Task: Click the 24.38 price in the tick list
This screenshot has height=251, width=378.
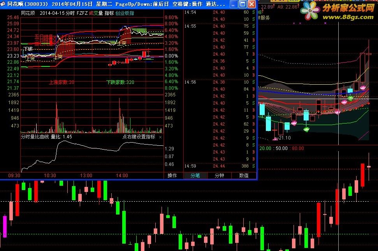Action: point(219,82)
